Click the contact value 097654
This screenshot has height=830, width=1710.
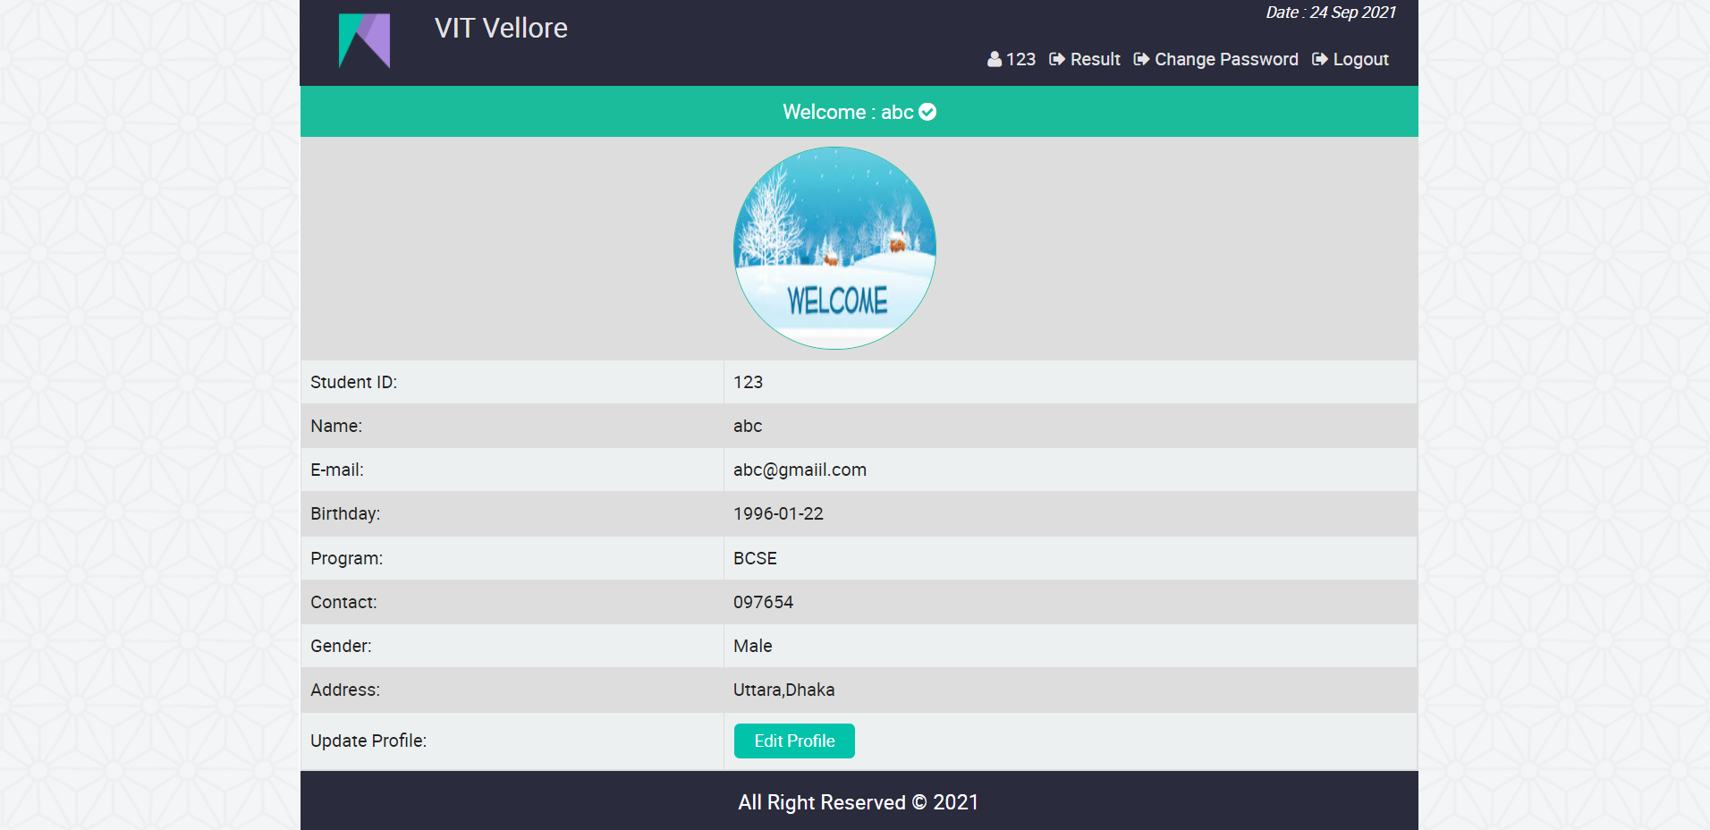point(763,602)
